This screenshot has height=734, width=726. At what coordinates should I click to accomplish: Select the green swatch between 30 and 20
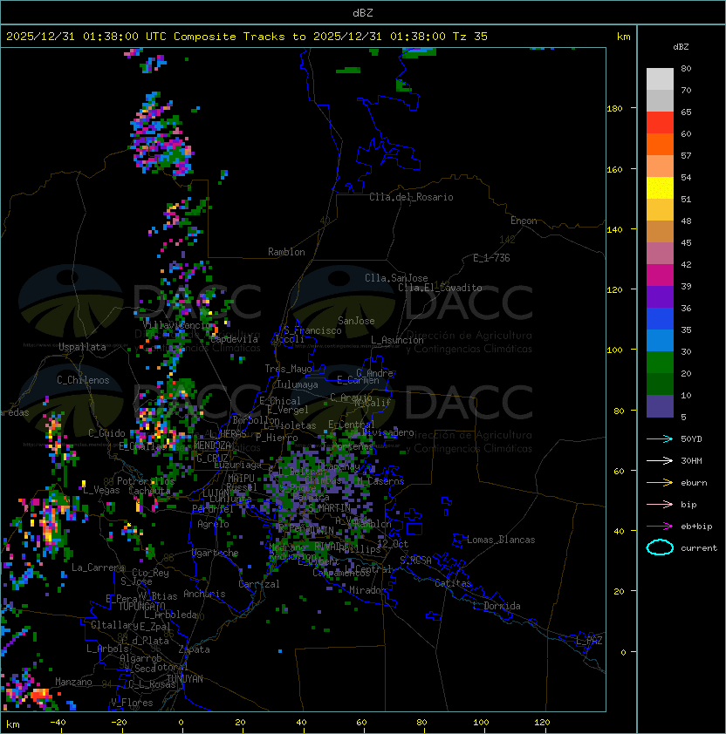click(660, 363)
